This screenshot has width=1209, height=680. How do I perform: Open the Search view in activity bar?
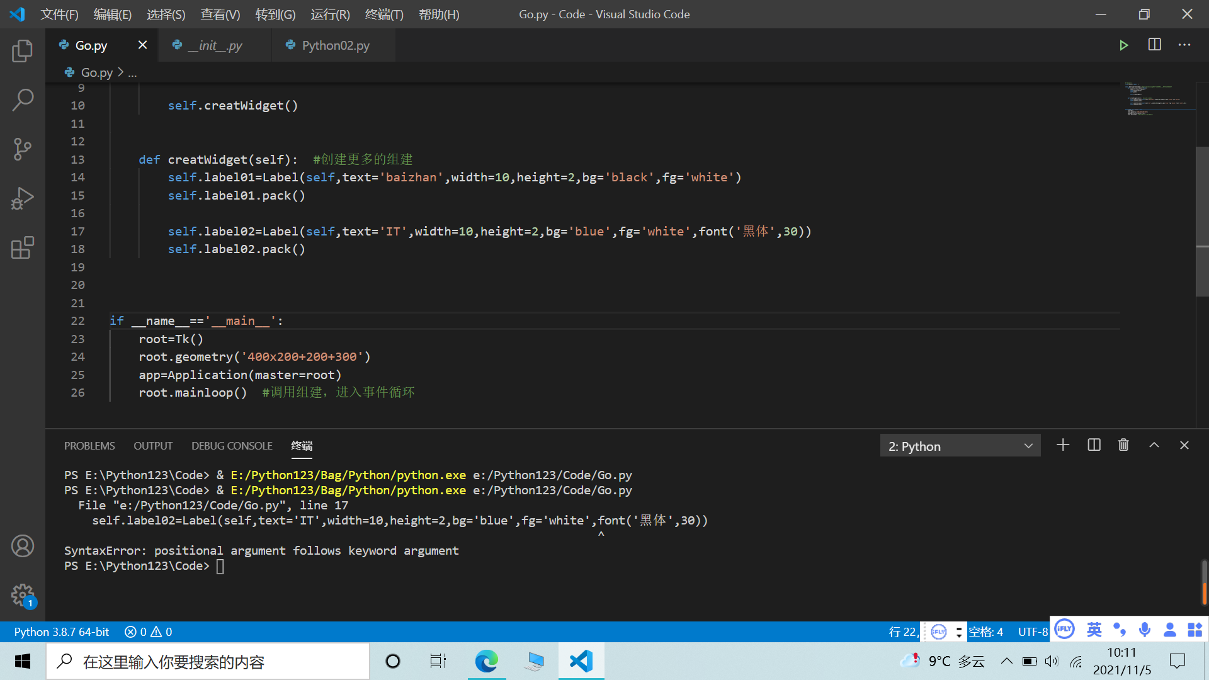click(23, 99)
